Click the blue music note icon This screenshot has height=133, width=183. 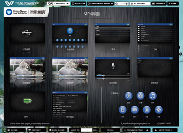point(153,96)
